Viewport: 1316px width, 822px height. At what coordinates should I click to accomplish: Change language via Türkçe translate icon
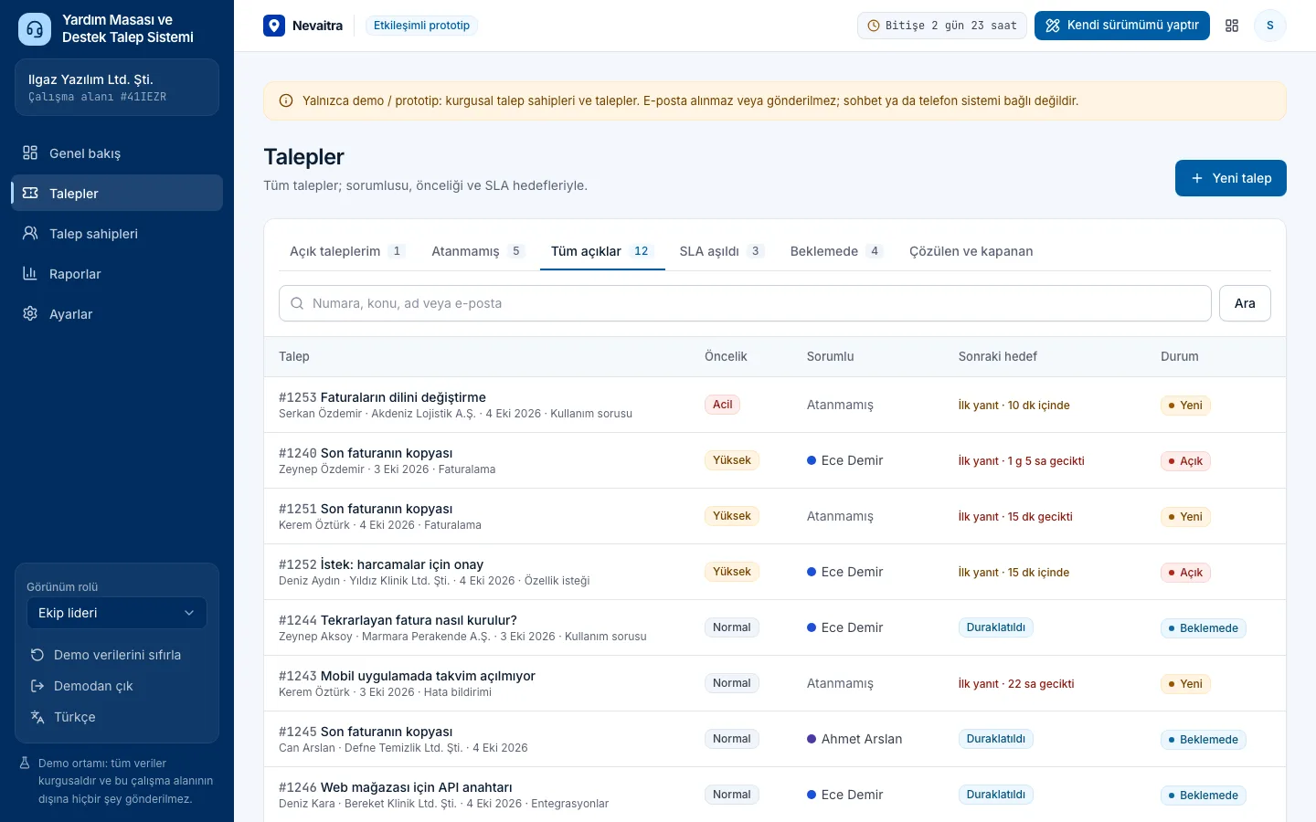(37, 717)
